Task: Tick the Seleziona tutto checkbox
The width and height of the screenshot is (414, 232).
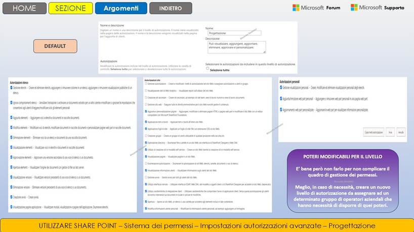Action: click(208, 69)
